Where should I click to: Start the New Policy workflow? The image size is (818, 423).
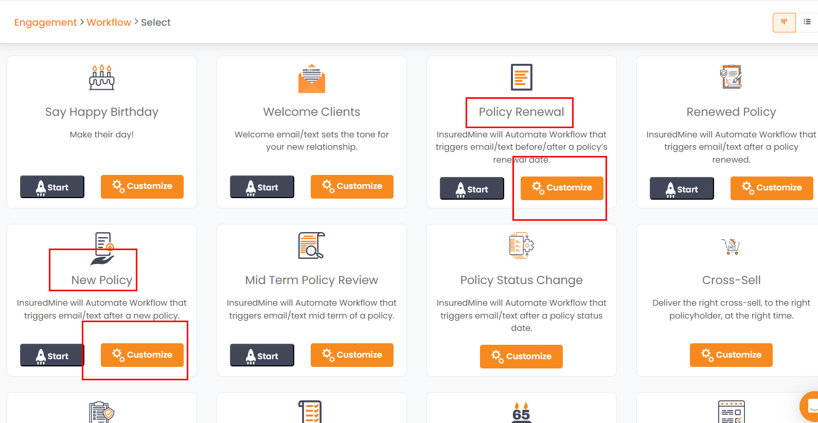52,355
